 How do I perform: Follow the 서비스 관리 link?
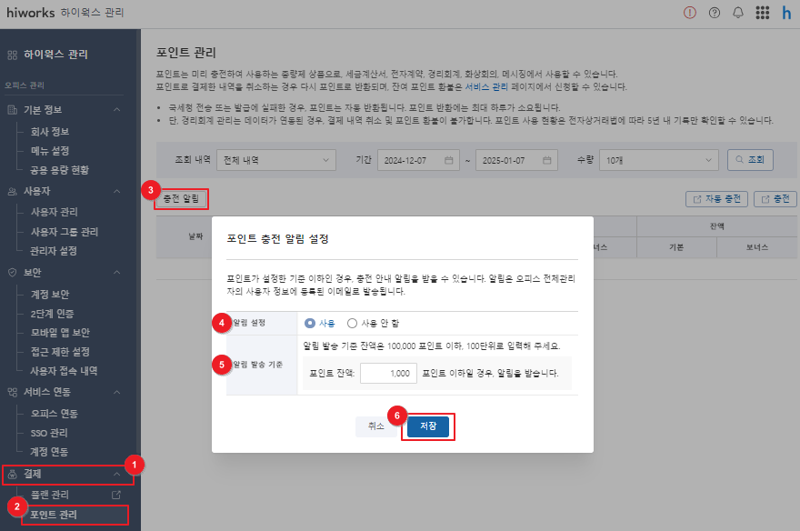pyautogui.click(x=486, y=86)
